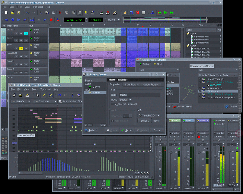Click the Refresh button in the Connections window

coord(231,107)
